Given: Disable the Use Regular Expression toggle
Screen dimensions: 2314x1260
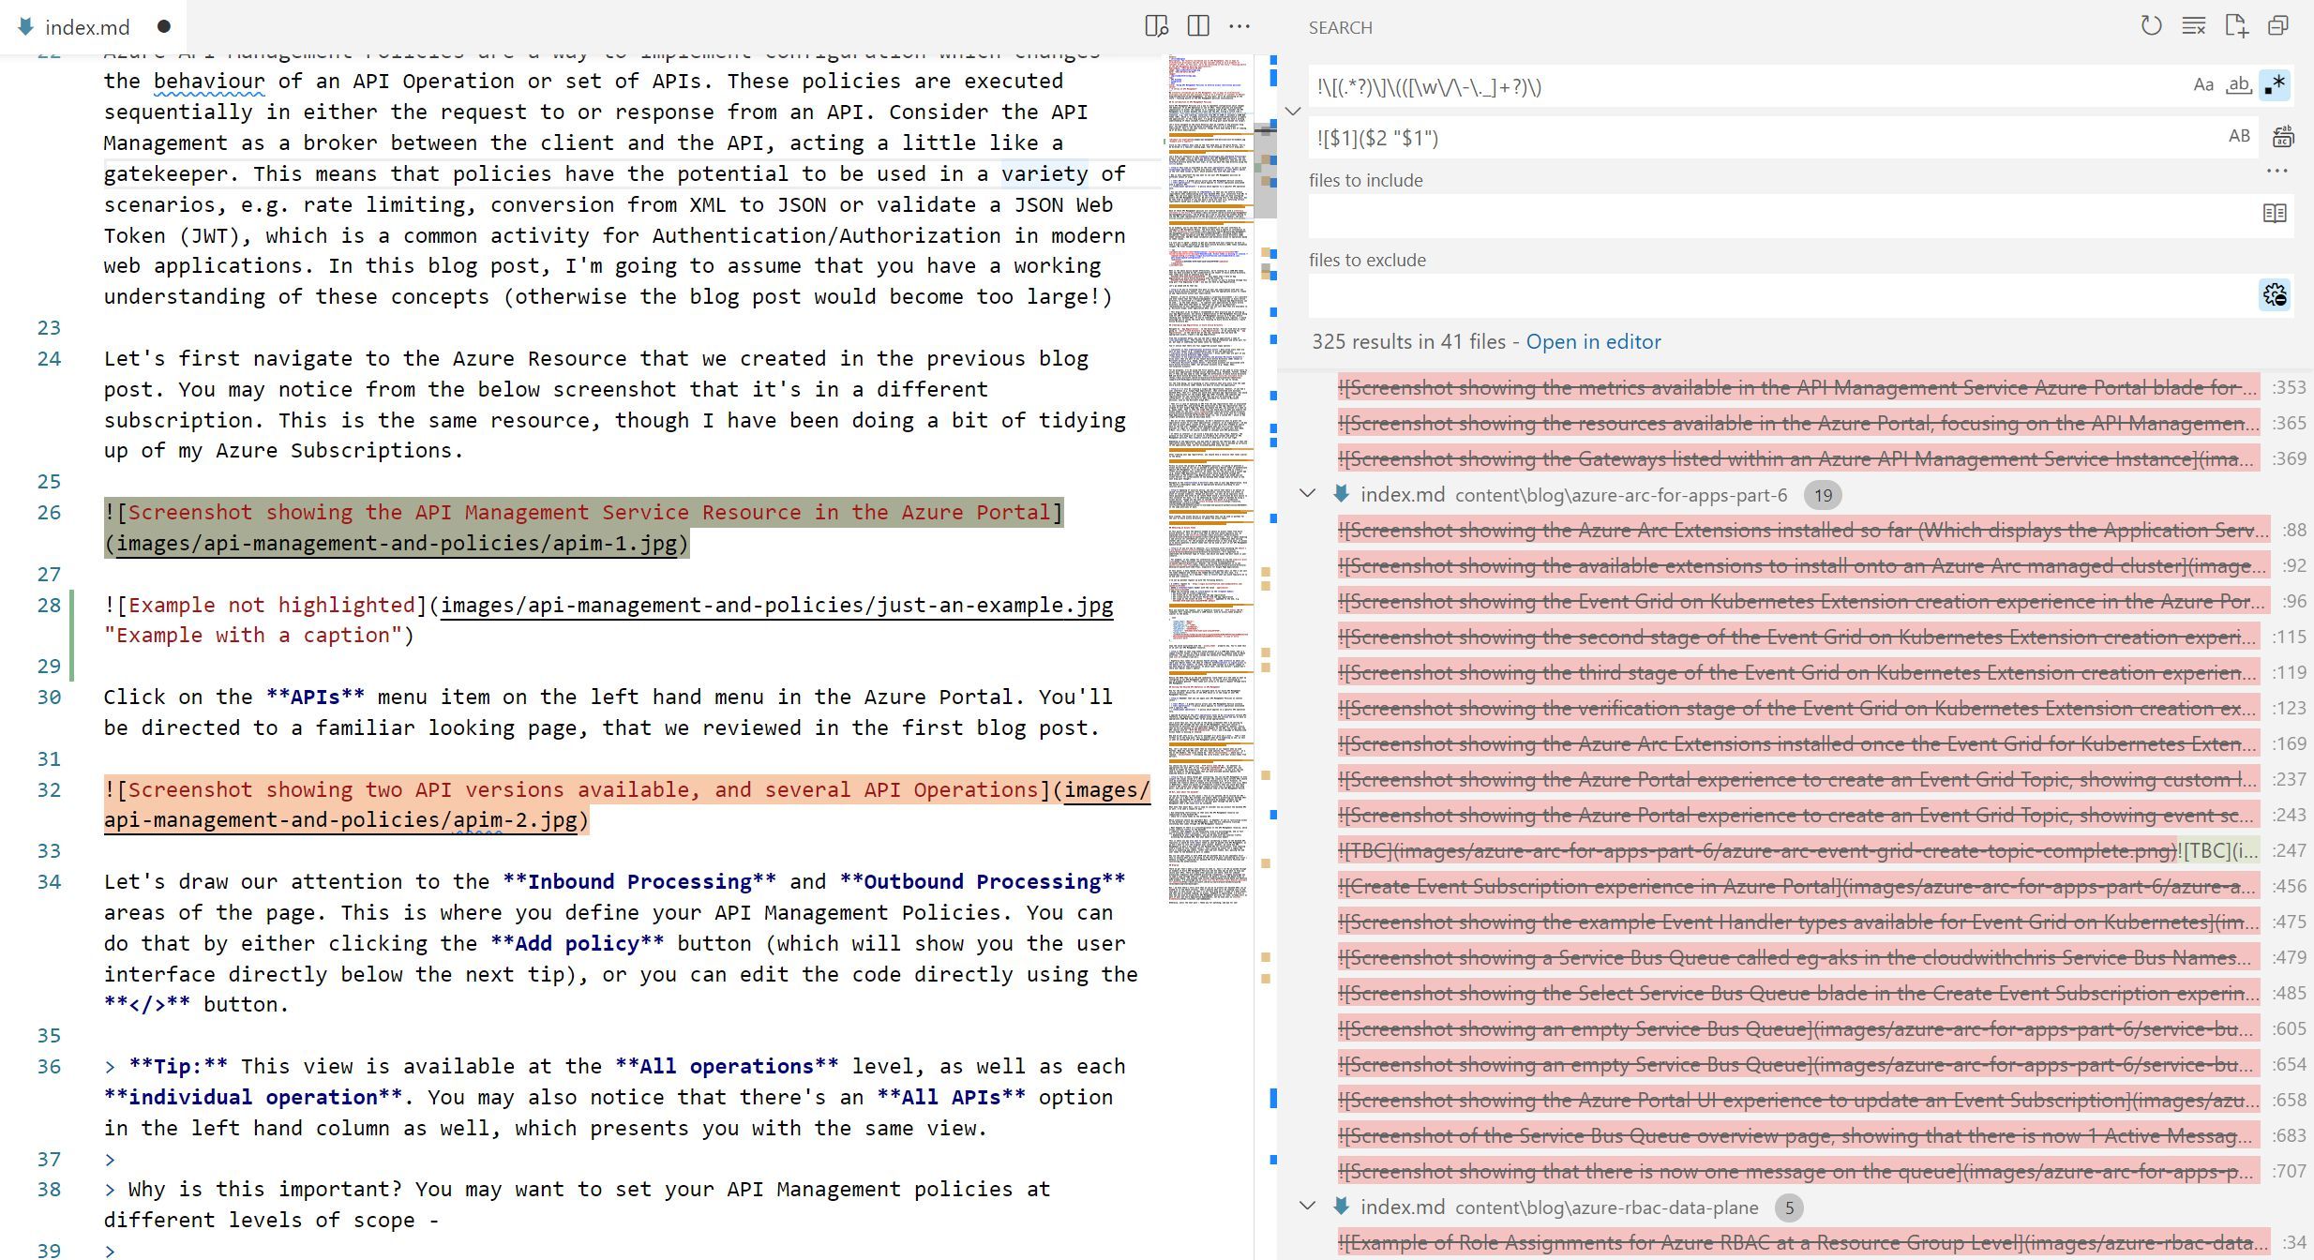Looking at the screenshot, I should point(2276,84).
